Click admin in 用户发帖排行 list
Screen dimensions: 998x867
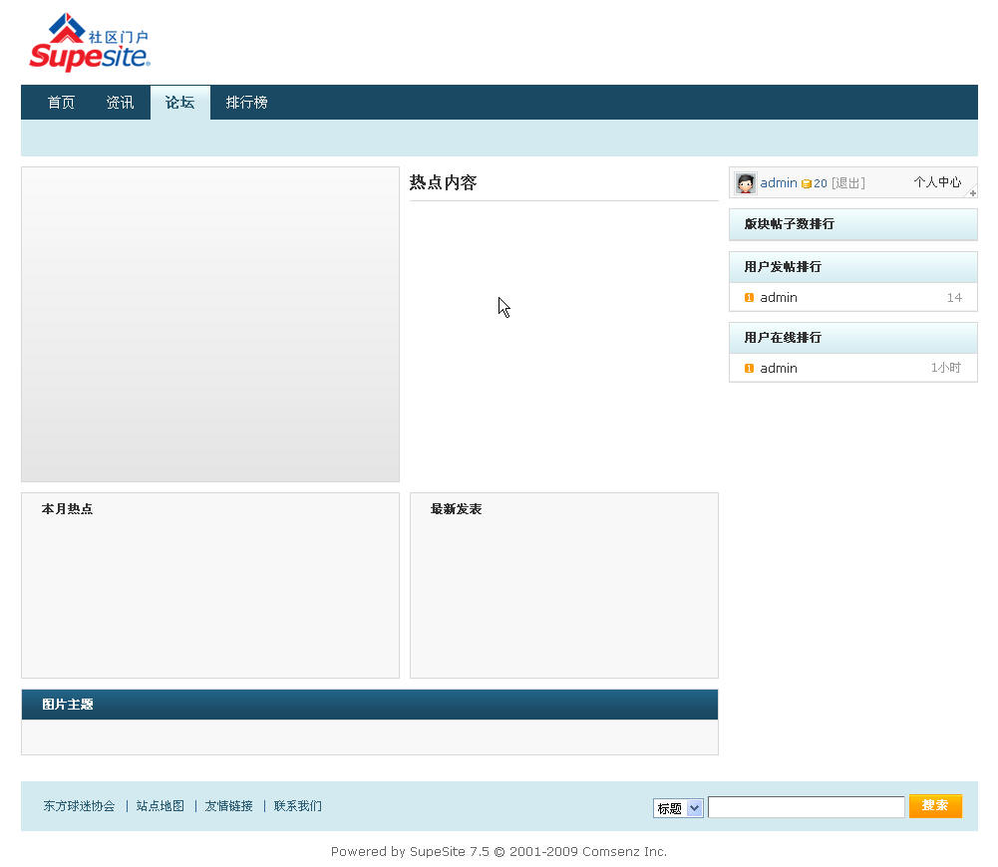[779, 298]
